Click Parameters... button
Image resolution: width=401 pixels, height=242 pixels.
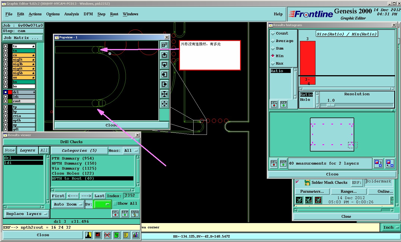312,192
